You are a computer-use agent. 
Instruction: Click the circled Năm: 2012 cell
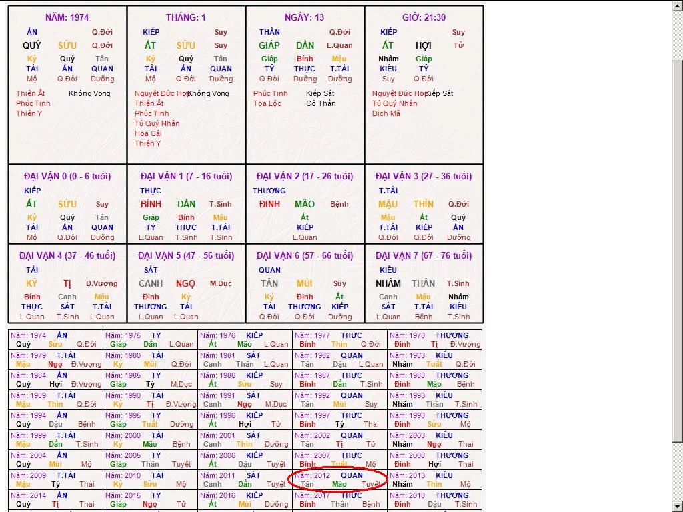(x=339, y=480)
